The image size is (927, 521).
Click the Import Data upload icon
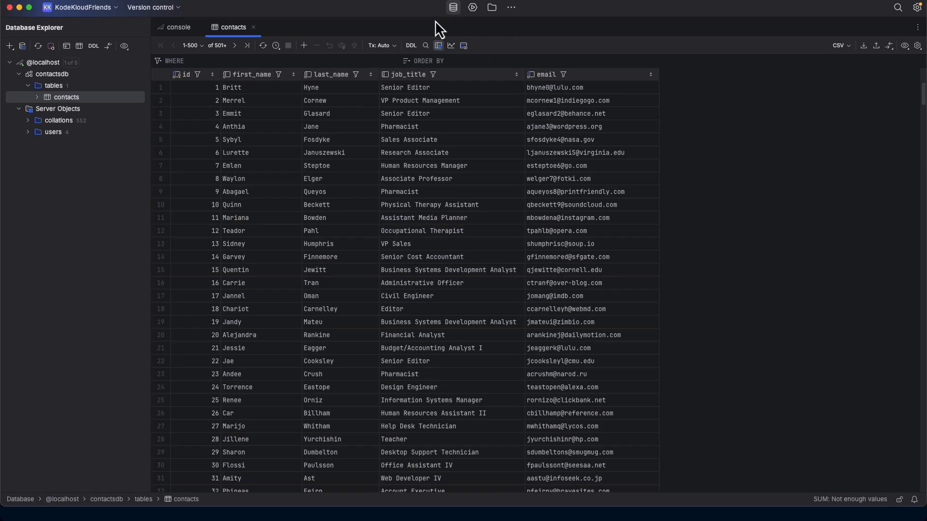click(x=876, y=46)
